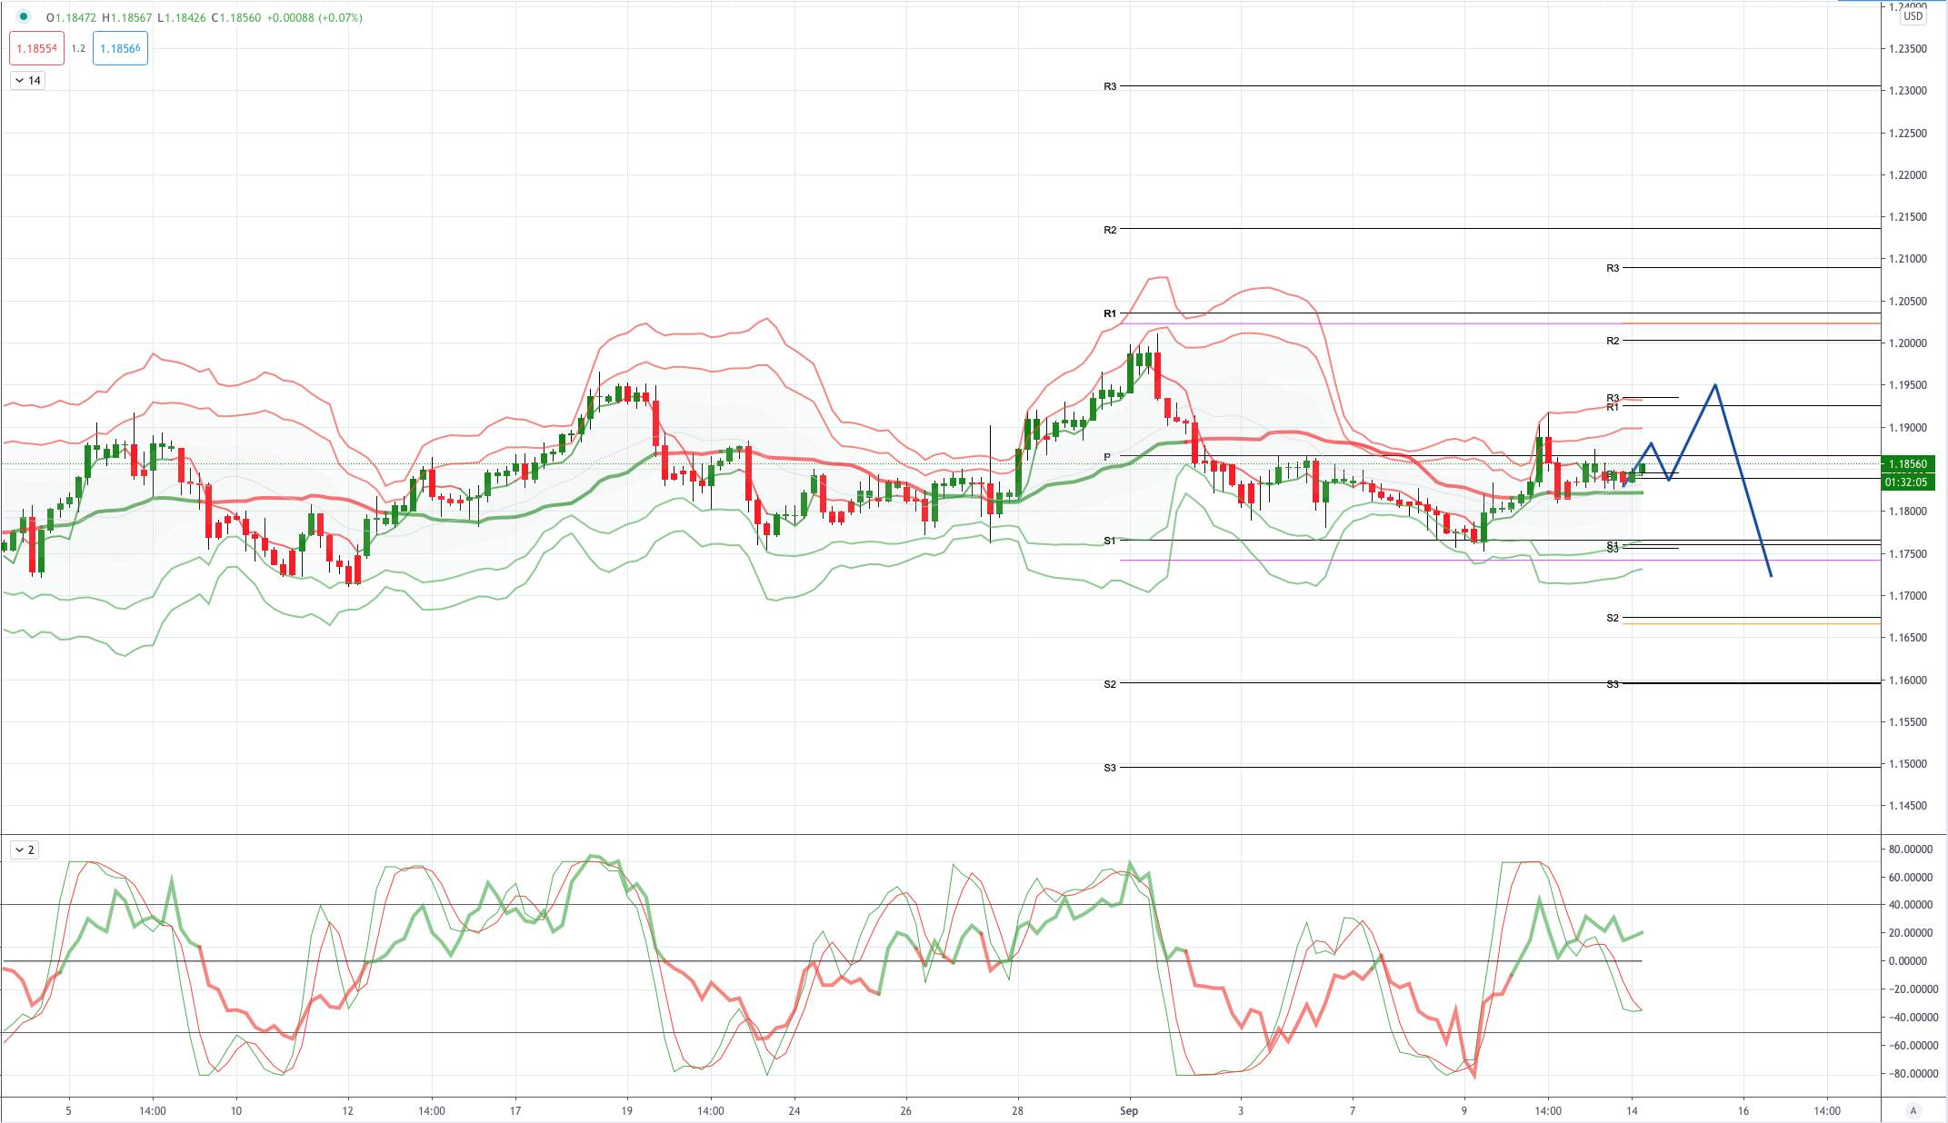Image resolution: width=1948 pixels, height=1123 pixels.
Task: Collapse the lower pane legend showing 2
Action: 25,850
